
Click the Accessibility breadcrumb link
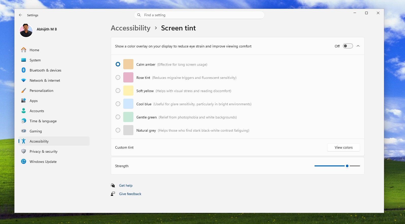coord(131,28)
